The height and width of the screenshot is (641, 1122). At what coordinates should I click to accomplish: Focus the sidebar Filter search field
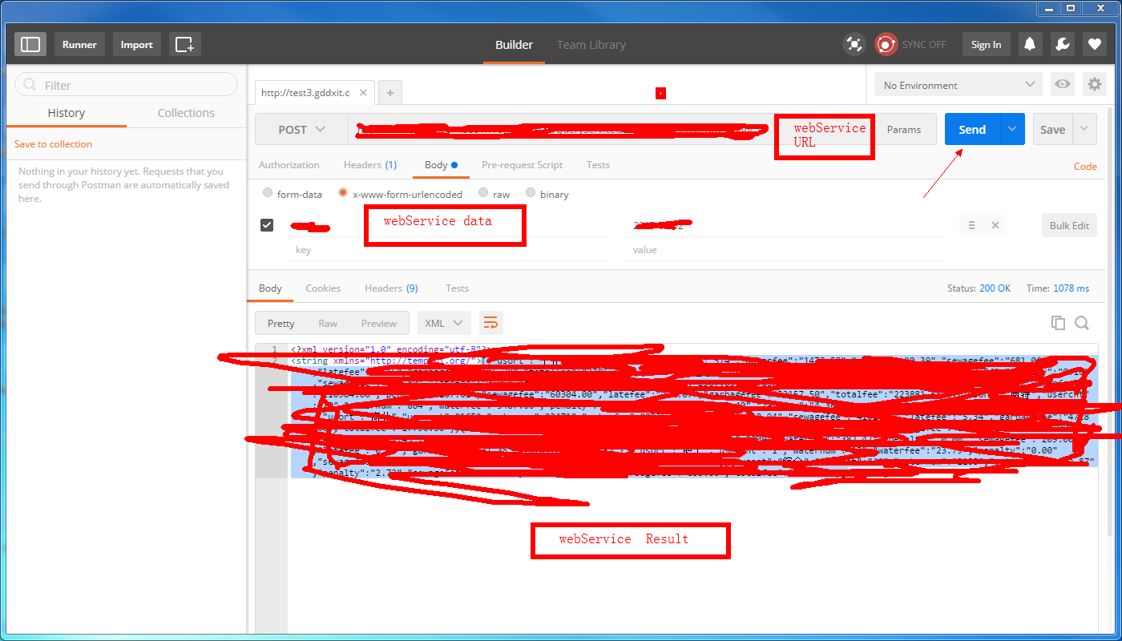point(126,85)
